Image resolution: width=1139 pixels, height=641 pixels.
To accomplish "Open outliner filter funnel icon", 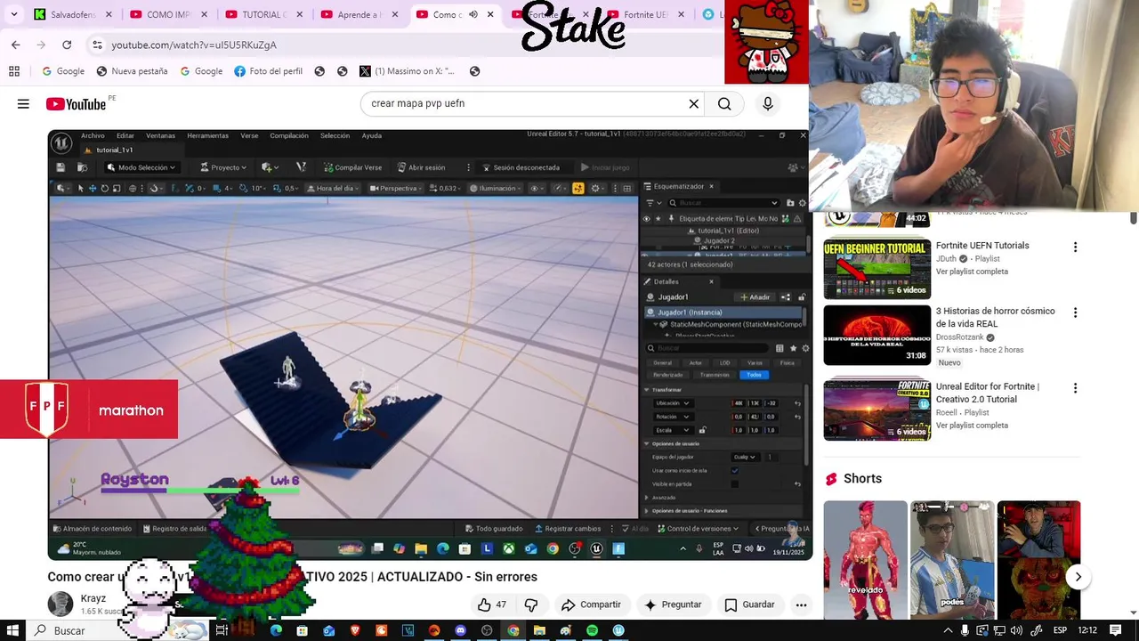I will click(652, 203).
